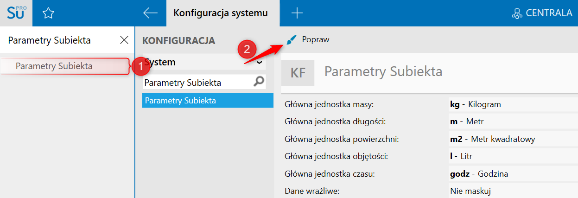This screenshot has width=578, height=198.
Task: Close the Parametry Subiekta search panel
Action: 124,40
